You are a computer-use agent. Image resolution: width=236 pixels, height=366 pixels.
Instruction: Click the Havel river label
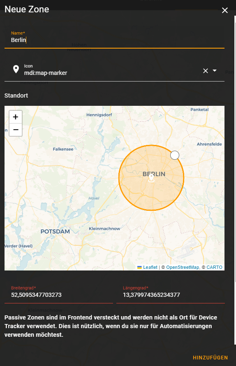[x=94, y=198]
